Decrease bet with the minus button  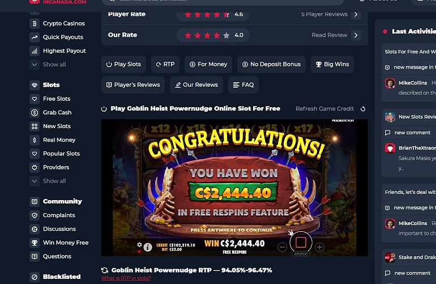tap(282, 247)
